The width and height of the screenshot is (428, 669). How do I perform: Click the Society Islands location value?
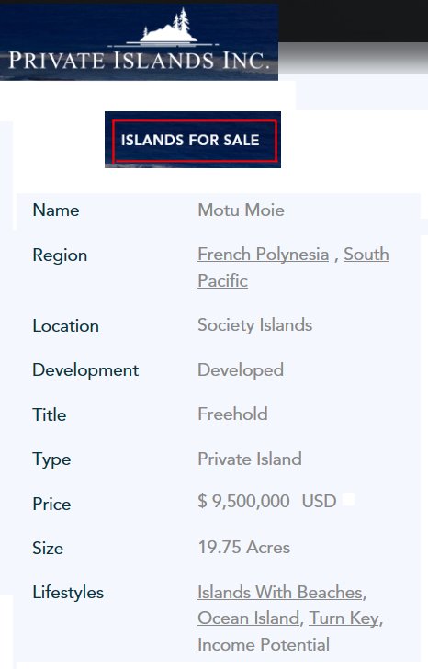click(255, 325)
